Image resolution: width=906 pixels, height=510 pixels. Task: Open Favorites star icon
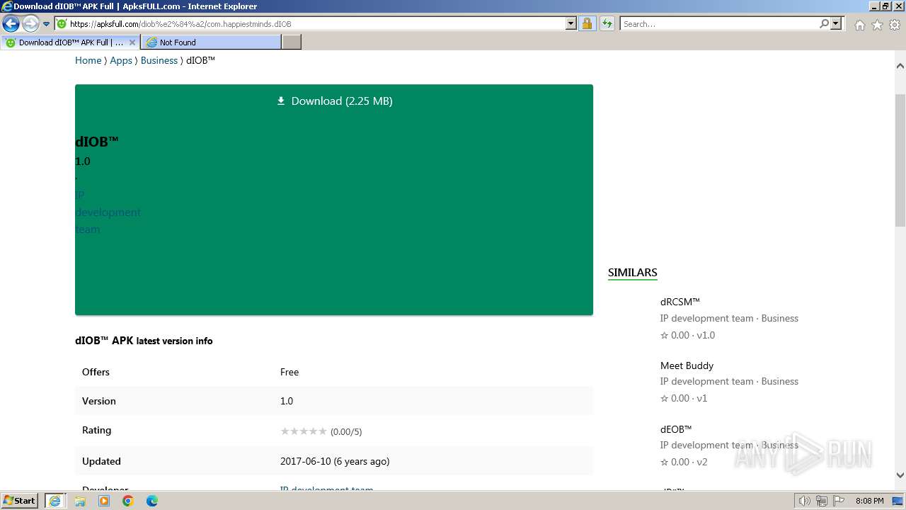point(877,25)
